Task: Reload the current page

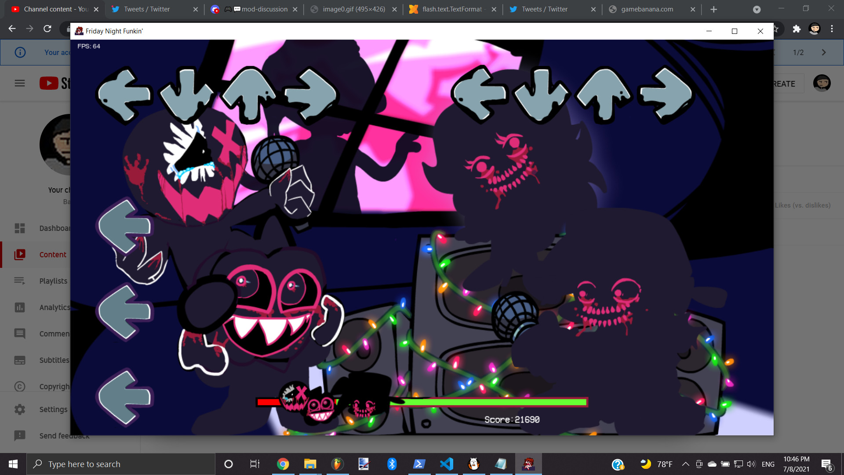Action: (x=47, y=29)
